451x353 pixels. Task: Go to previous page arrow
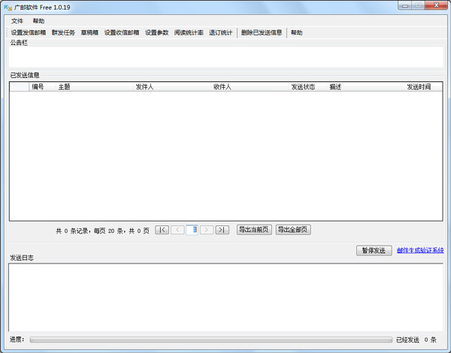pyautogui.click(x=177, y=230)
